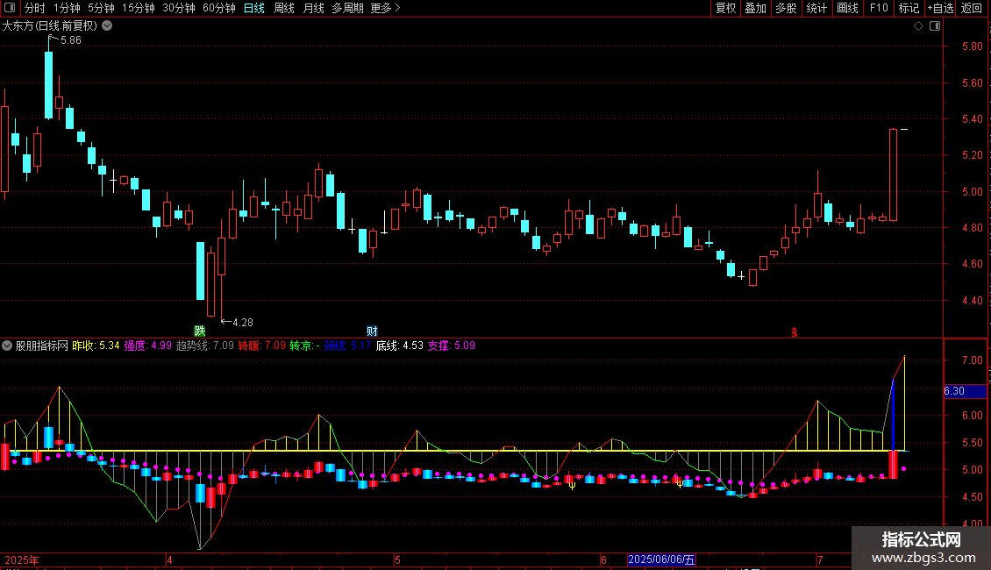This screenshot has width=991, height=570.
Task: Click month 5 marker on time axis
Action: click(x=397, y=559)
